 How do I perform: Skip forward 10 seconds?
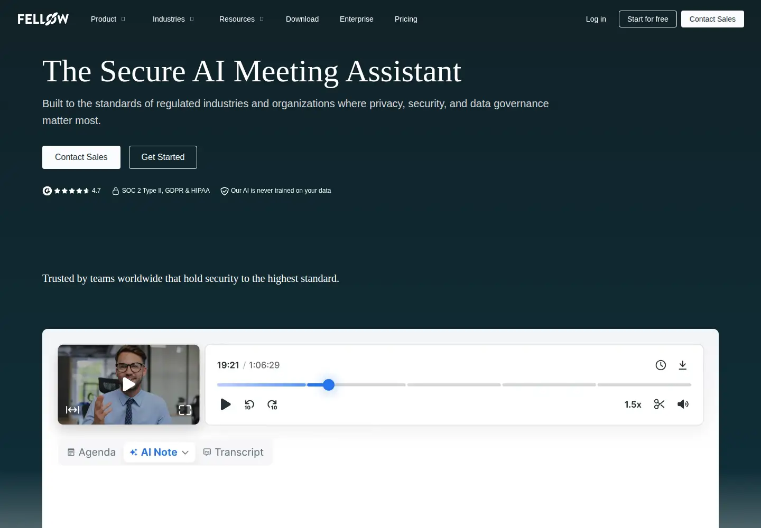(x=272, y=404)
